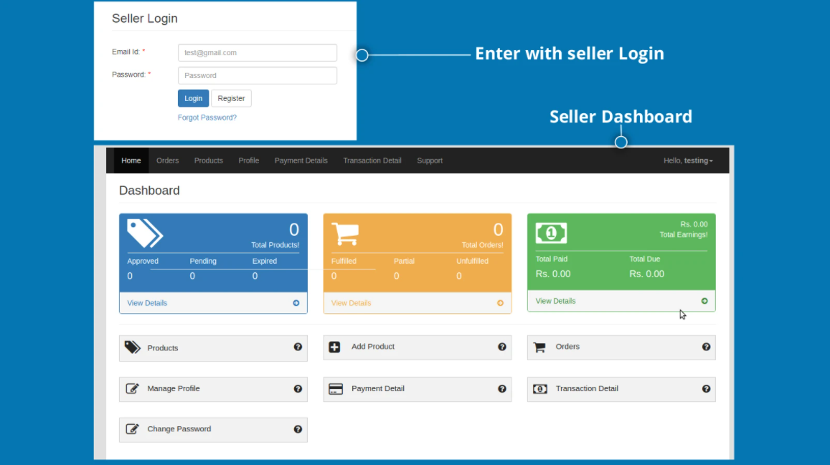The width and height of the screenshot is (830, 465).
Task: Open help icon on Products tile
Action: (298, 347)
